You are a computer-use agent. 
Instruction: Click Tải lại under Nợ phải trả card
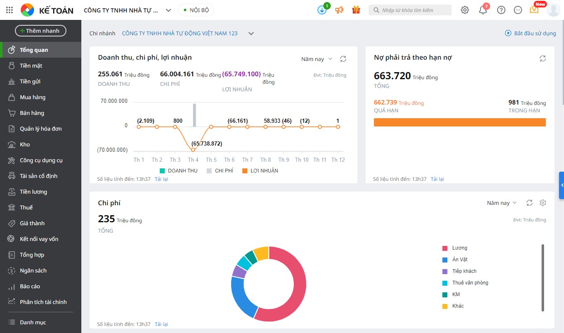[437, 179]
